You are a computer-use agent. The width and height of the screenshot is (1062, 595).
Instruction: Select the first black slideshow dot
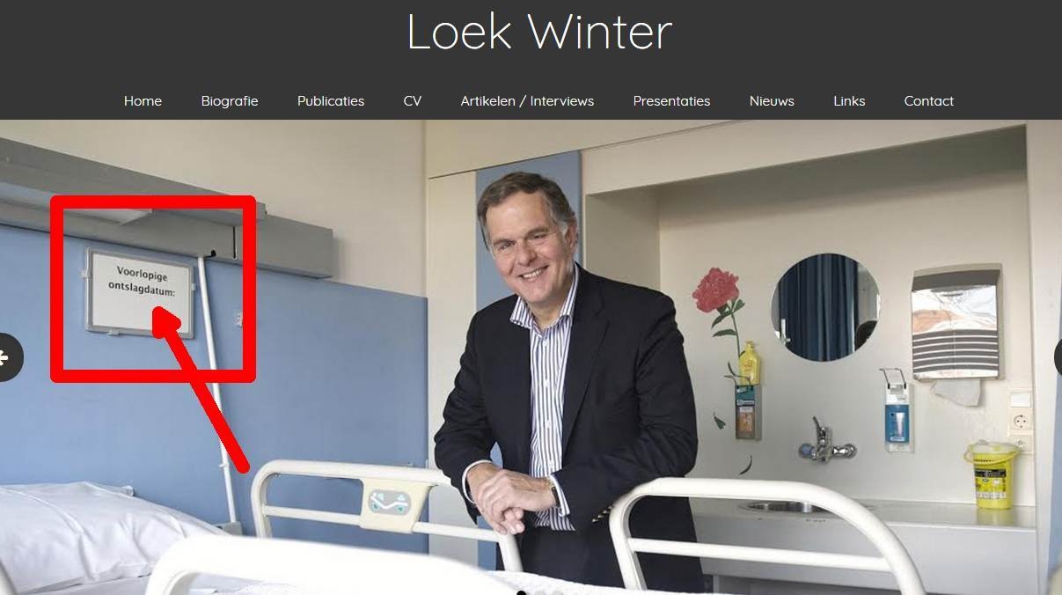(x=522, y=592)
